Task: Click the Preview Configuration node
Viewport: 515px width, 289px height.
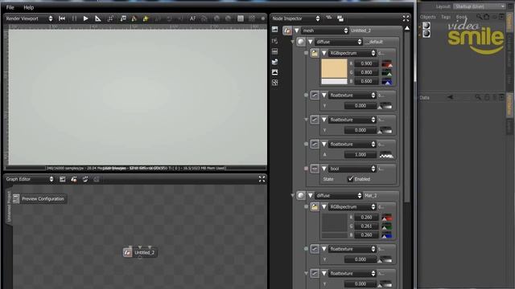Action: pos(40,199)
